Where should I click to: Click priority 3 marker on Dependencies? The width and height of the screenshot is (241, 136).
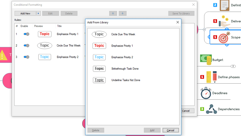(202, 109)
